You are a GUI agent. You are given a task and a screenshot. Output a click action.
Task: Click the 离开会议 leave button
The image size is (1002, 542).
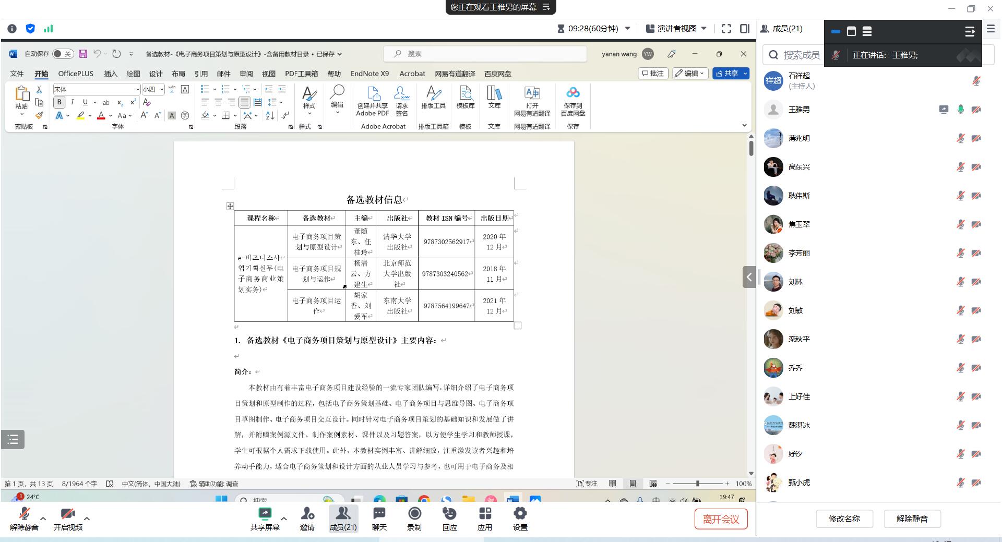[x=721, y=519]
